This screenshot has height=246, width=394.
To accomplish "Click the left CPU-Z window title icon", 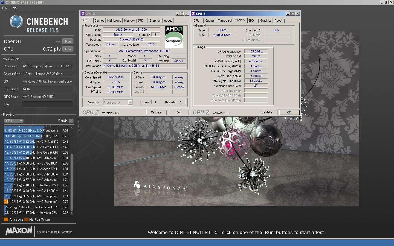I will coord(83,14).
